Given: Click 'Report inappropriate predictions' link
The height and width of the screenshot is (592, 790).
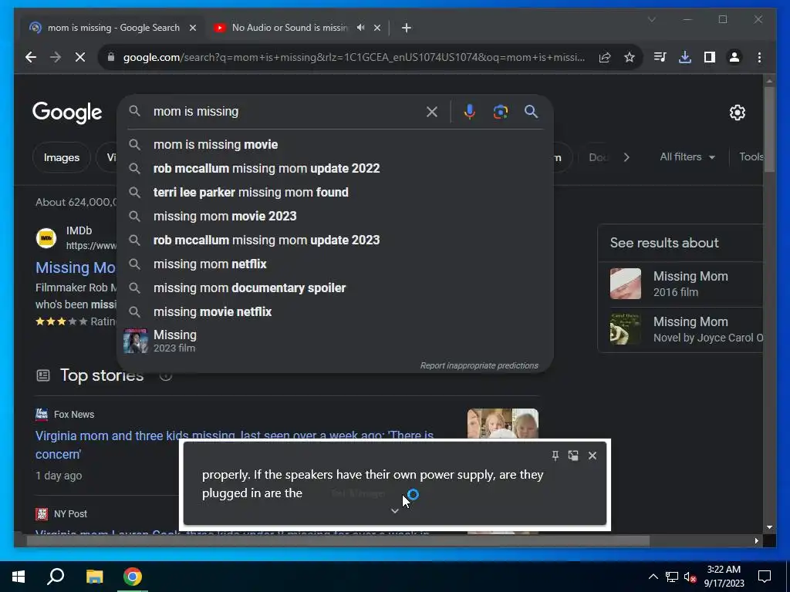Looking at the screenshot, I should [x=479, y=365].
